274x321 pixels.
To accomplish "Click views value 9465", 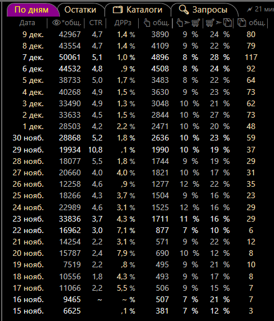I will (72, 300).
